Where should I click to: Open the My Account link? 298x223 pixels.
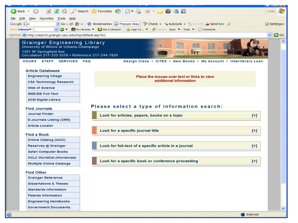(212, 61)
